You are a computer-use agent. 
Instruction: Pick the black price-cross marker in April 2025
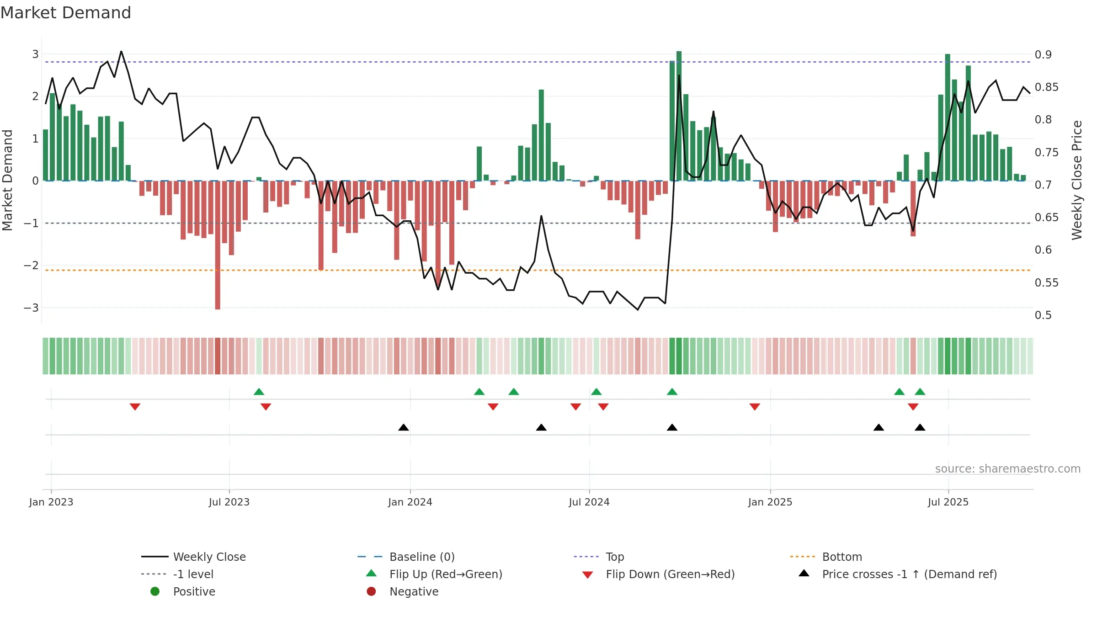tap(879, 427)
